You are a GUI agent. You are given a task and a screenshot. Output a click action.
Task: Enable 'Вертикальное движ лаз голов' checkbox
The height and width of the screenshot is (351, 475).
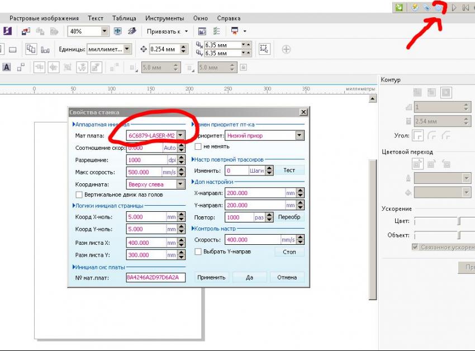click(x=79, y=195)
